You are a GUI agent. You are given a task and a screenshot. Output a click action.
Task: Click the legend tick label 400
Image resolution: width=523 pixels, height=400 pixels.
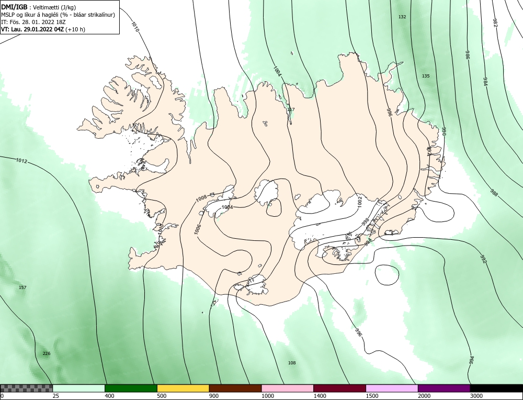click(x=109, y=396)
